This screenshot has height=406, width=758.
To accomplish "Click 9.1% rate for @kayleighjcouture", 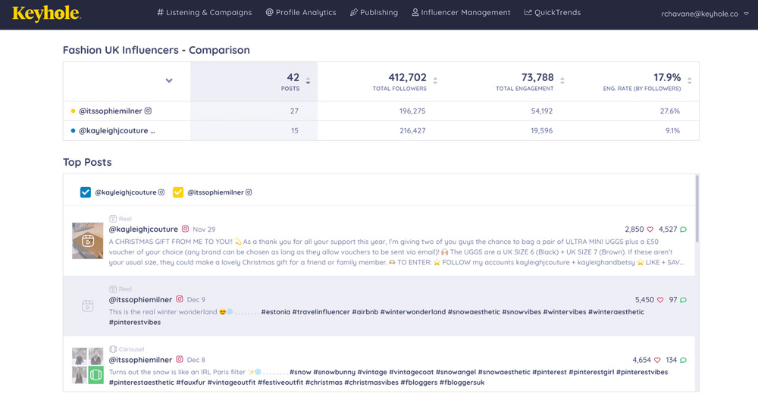I will pos(672,130).
